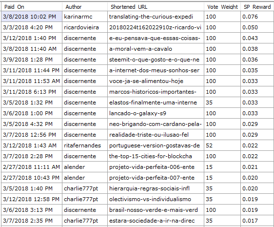Click URL neo-brigando-com-cardano-pela-
274x227 pixels.
pos(156,124)
